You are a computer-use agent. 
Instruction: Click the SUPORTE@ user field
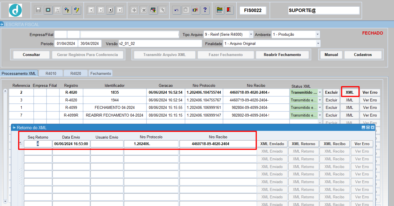click(x=324, y=11)
